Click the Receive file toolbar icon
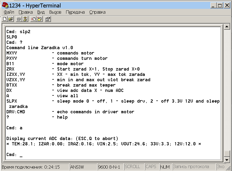Image resolution: width=232 pixels, height=171 pixels. tap(39, 19)
